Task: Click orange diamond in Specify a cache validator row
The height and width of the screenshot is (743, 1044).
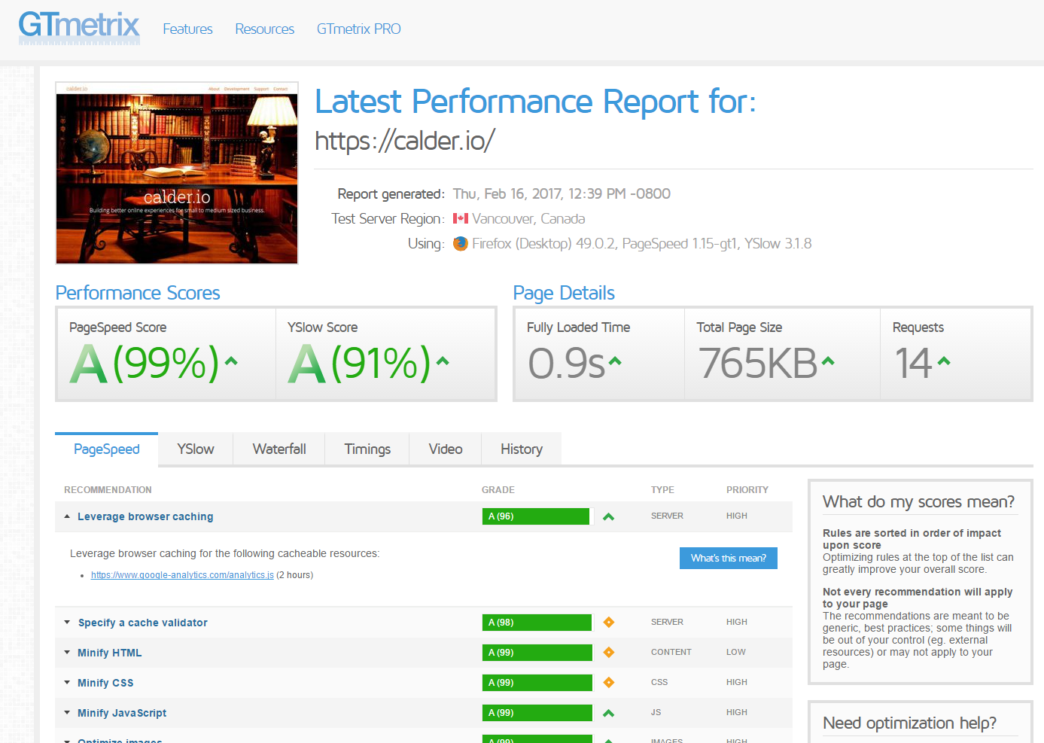Action: click(x=609, y=622)
